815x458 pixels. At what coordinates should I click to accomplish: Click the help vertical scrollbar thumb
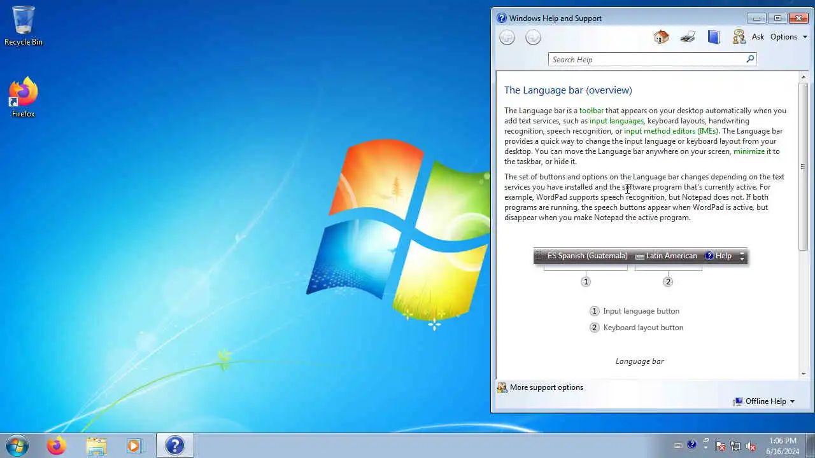point(804,167)
